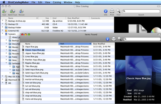Screen dimensions: 161x104
Task: Sort Items Found by Date Modified column
Action: (x=103, y=44)
